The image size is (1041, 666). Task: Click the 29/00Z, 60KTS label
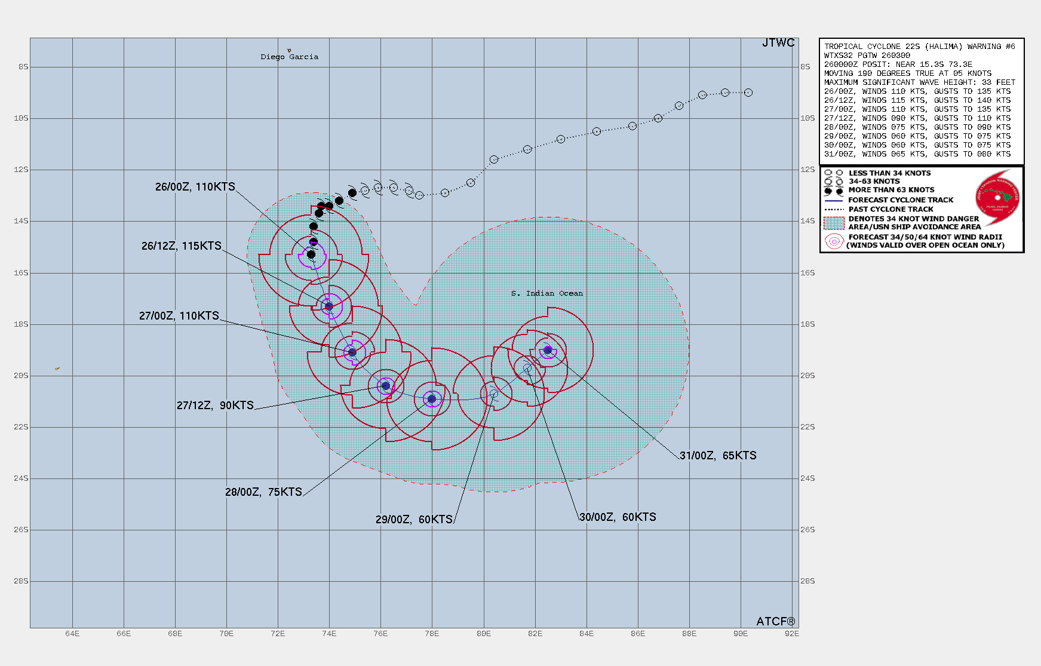414,520
